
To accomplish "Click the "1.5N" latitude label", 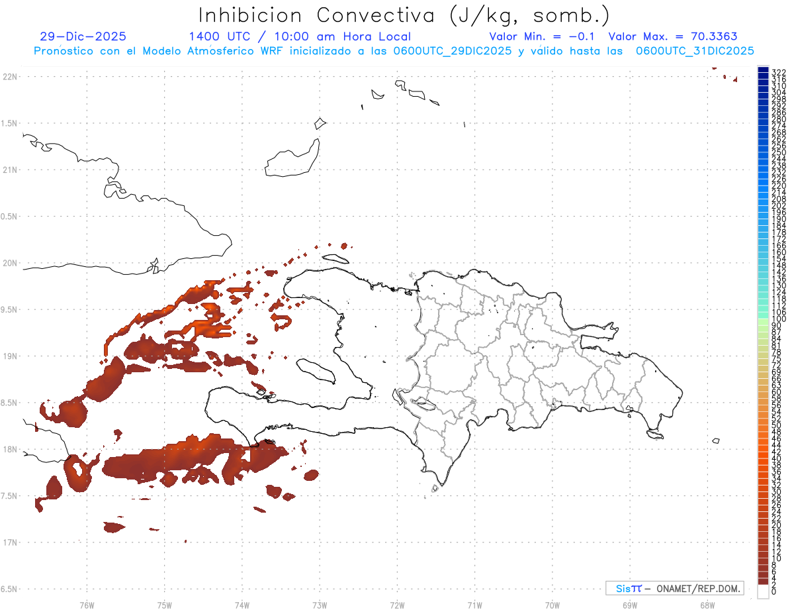I will click(x=9, y=123).
